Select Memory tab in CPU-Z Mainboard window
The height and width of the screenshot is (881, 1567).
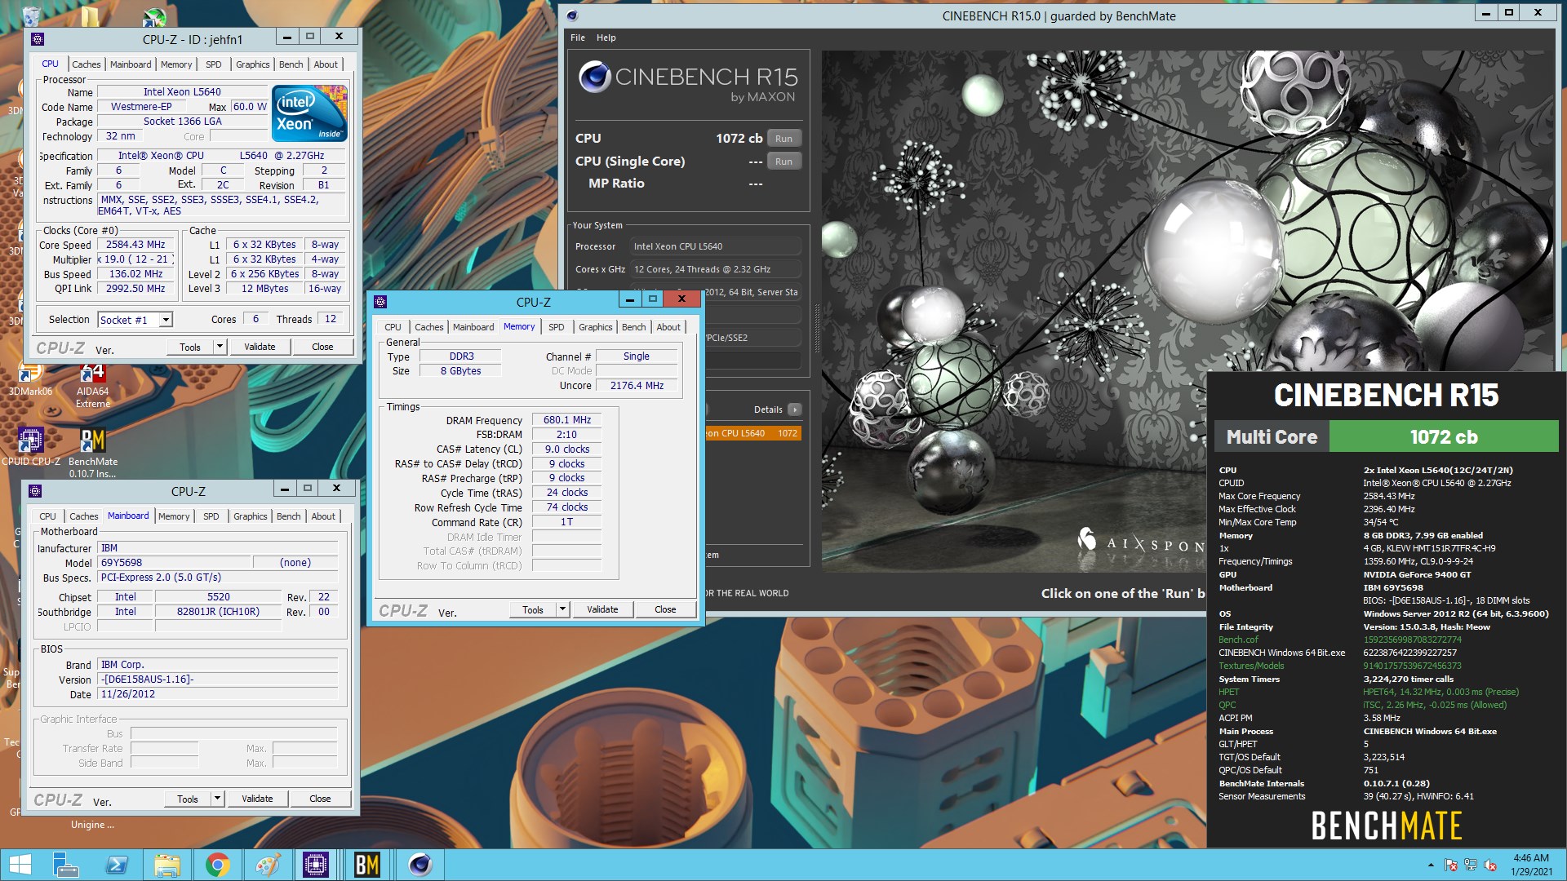[x=173, y=516]
